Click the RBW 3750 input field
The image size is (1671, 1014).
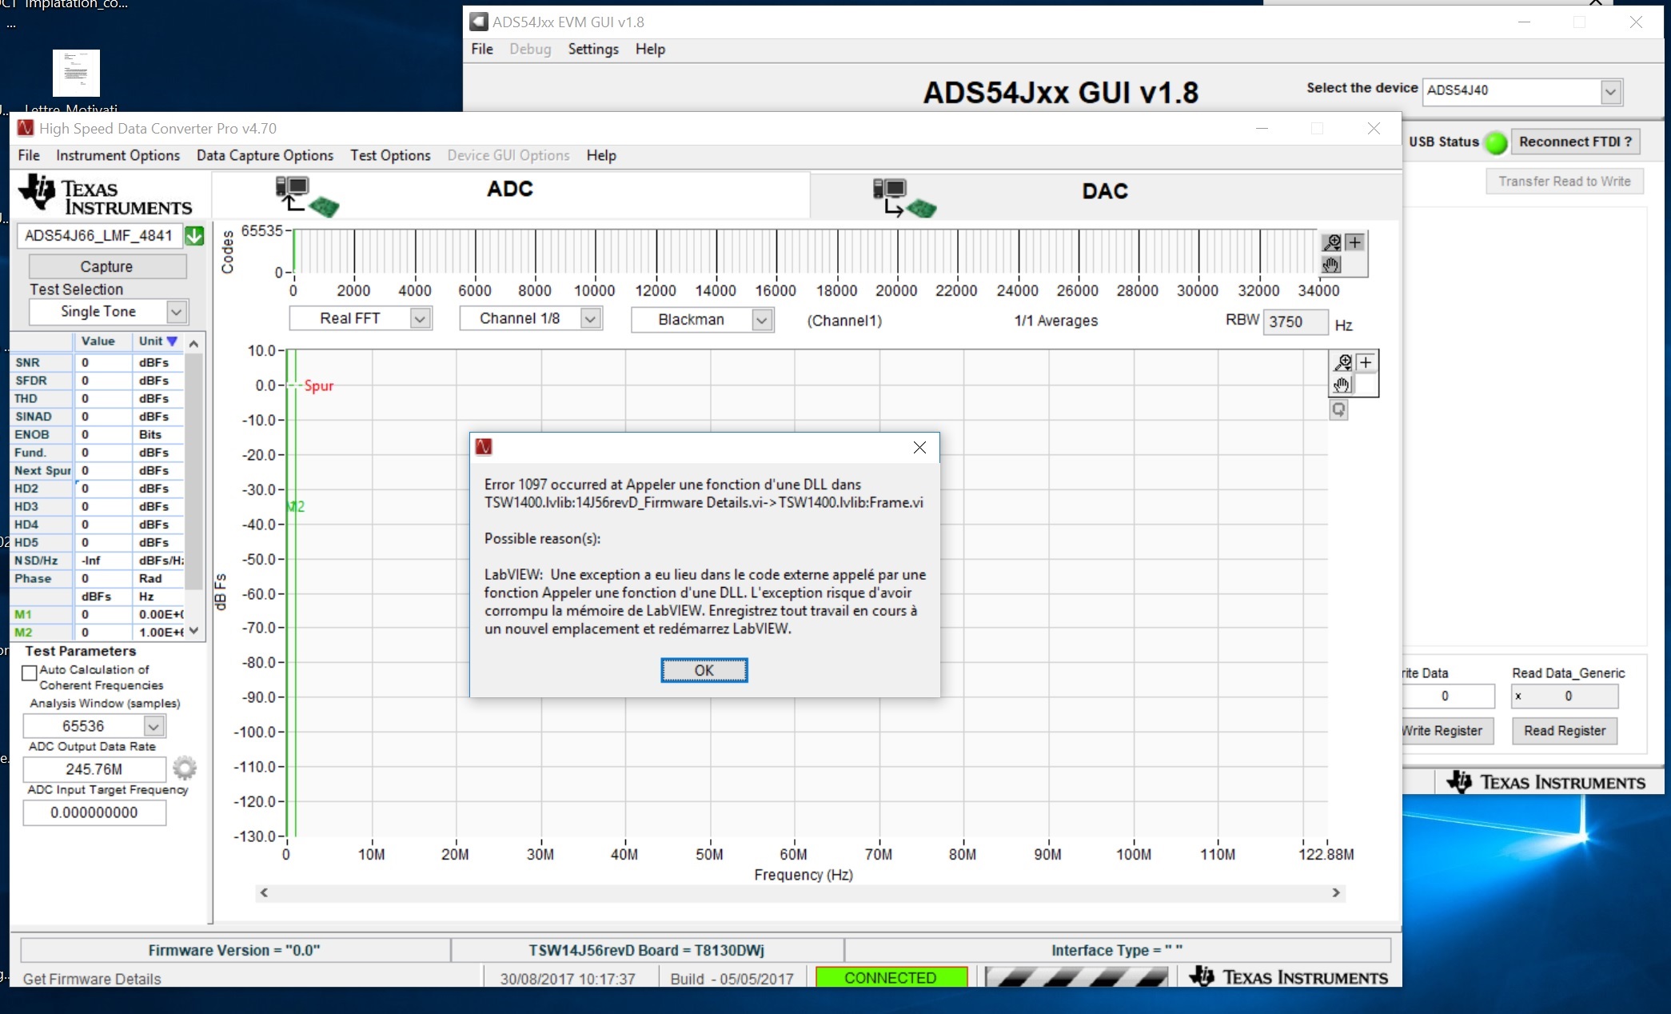tap(1294, 321)
